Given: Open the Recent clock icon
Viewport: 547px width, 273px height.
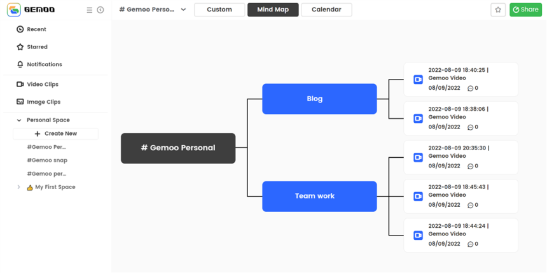Looking at the screenshot, I should pos(20,29).
